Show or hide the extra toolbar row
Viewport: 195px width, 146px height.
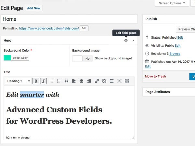127,81
